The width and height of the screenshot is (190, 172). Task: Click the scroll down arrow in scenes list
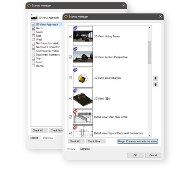click(149, 135)
